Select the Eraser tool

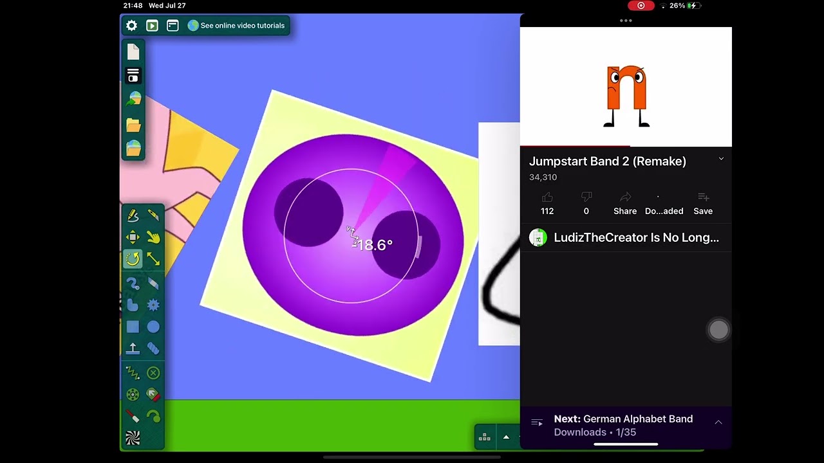[153, 283]
